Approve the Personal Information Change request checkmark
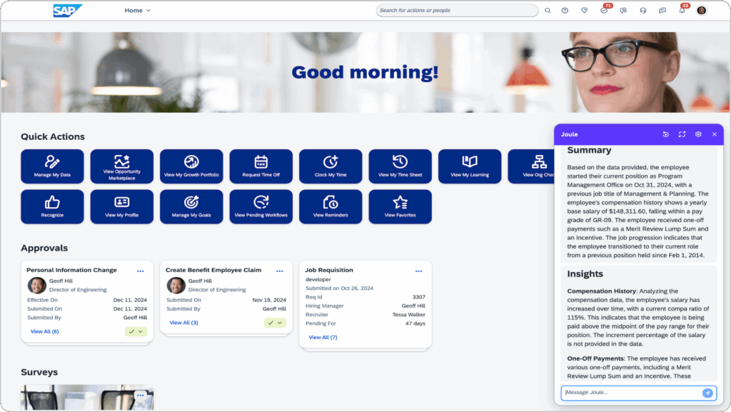This screenshot has height=412, width=731. point(131,331)
